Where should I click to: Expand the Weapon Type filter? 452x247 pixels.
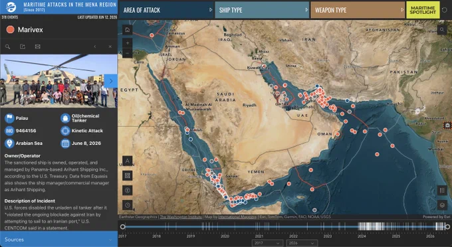[358, 10]
